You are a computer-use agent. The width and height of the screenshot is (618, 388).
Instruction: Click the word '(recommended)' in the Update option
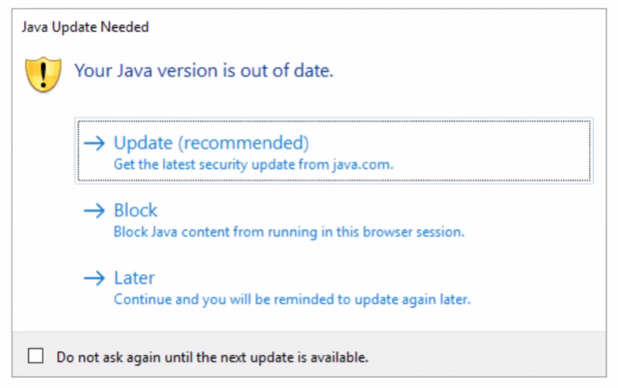[x=243, y=143]
